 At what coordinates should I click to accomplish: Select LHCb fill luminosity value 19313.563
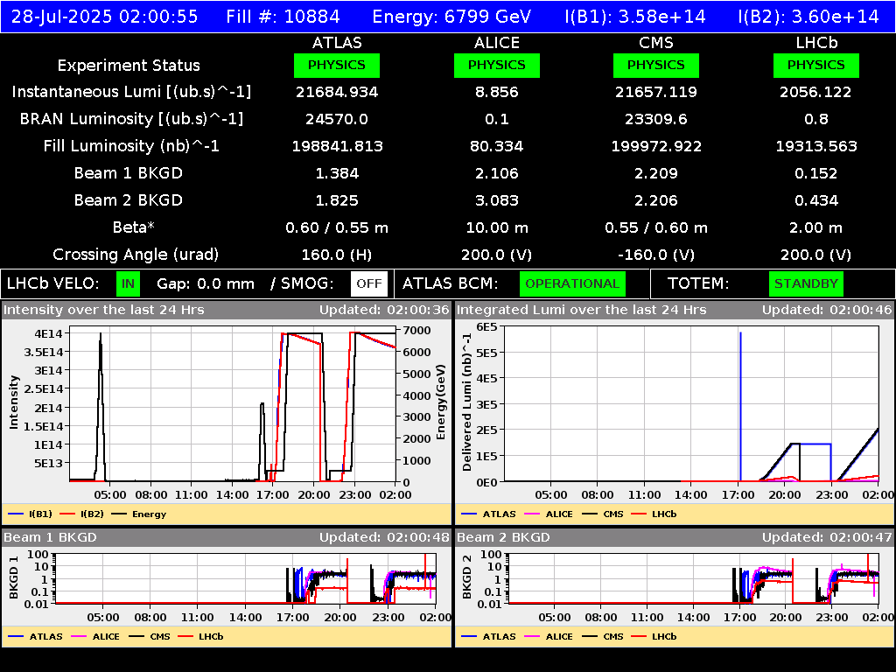click(816, 146)
